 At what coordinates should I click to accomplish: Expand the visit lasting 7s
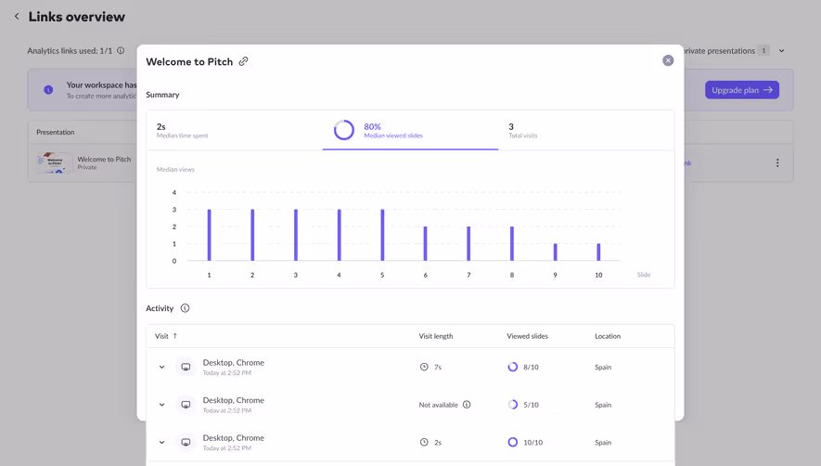point(161,367)
